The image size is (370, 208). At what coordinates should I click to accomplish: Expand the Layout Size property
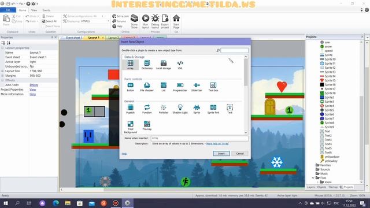click(x=2, y=71)
